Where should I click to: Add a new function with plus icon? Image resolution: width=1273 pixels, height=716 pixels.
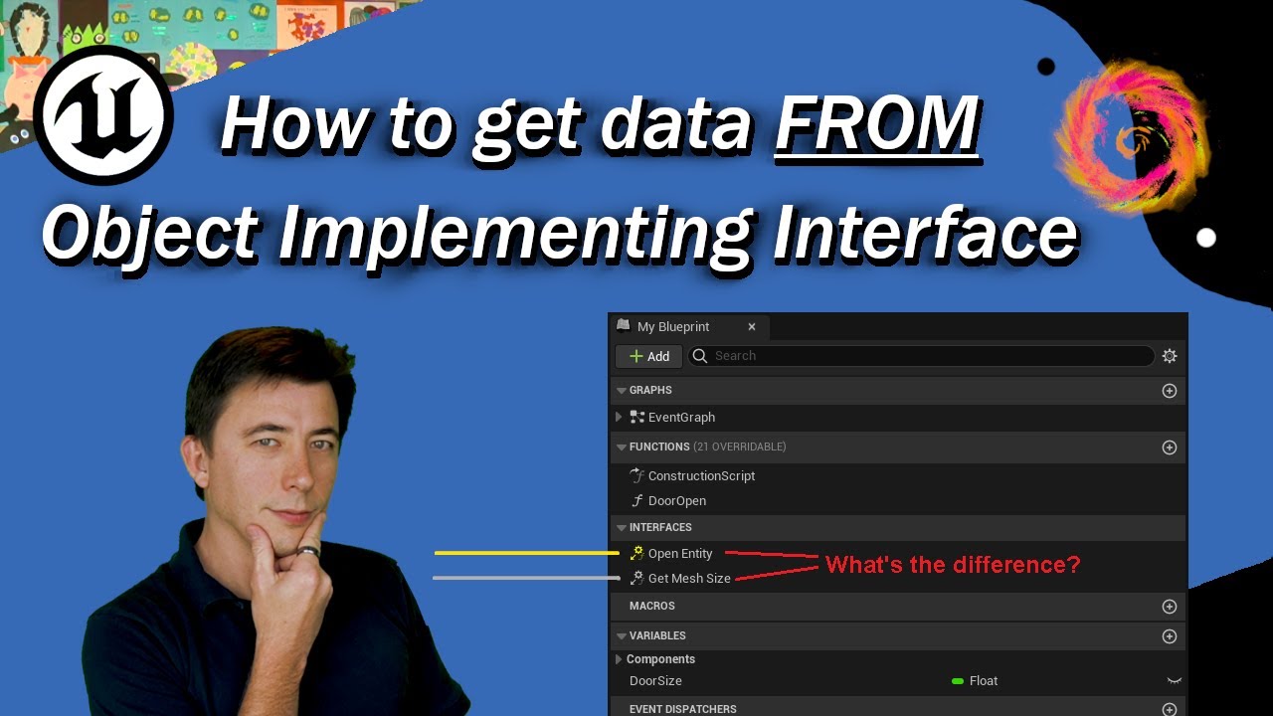(x=1170, y=447)
